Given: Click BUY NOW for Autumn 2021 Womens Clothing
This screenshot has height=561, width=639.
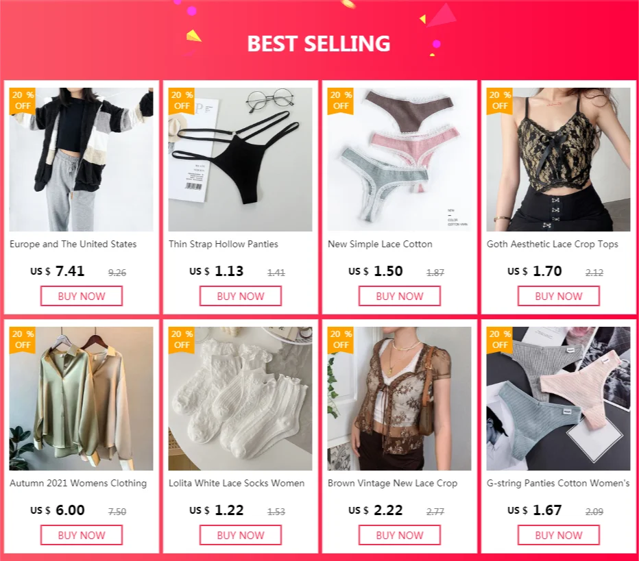Looking at the screenshot, I should click(x=82, y=535).
